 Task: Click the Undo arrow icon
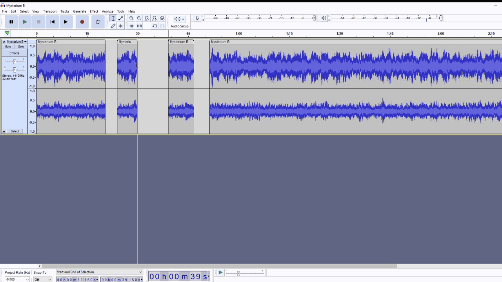155,26
